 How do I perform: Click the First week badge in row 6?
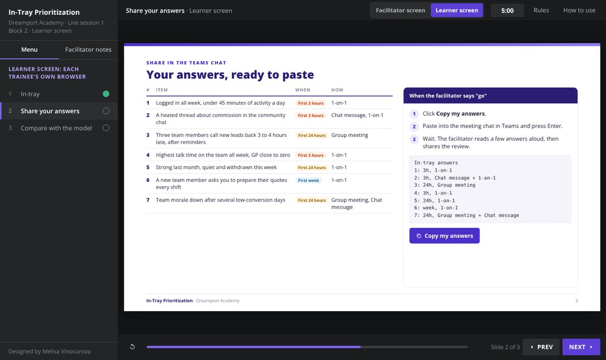pyautogui.click(x=308, y=181)
